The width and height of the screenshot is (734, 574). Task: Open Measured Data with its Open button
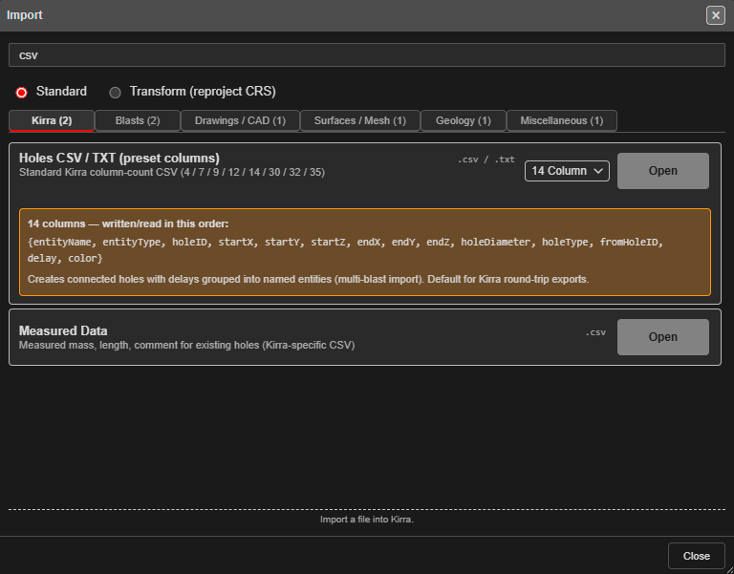point(663,337)
